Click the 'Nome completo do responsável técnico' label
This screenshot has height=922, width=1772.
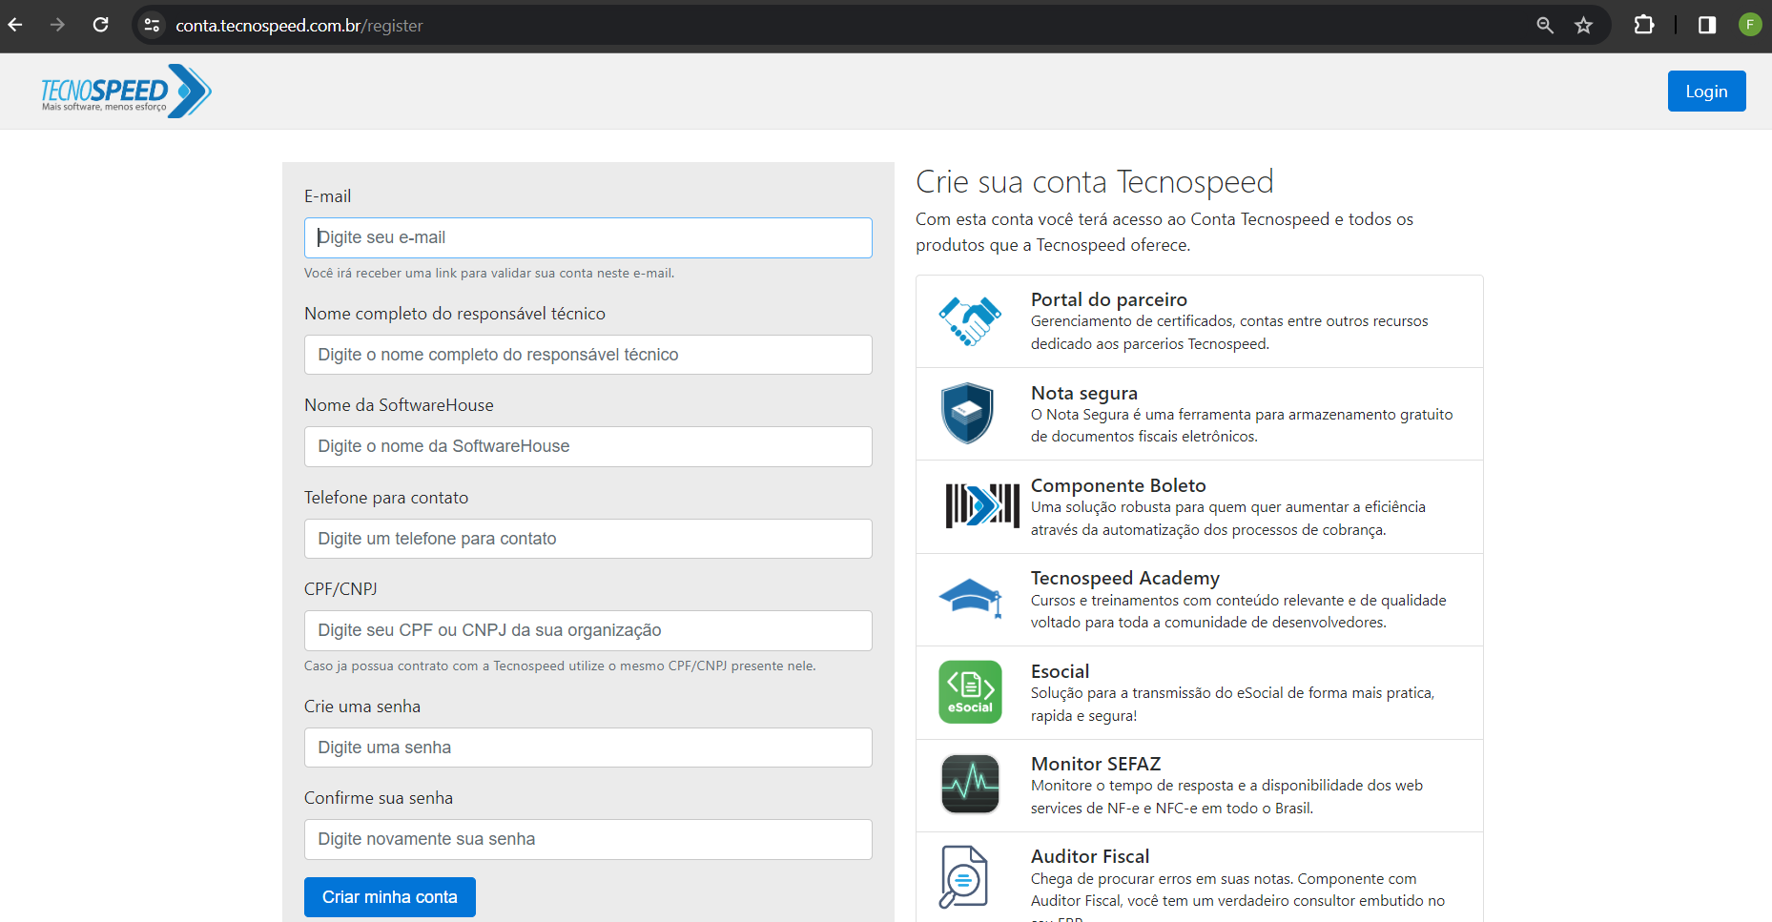point(455,314)
